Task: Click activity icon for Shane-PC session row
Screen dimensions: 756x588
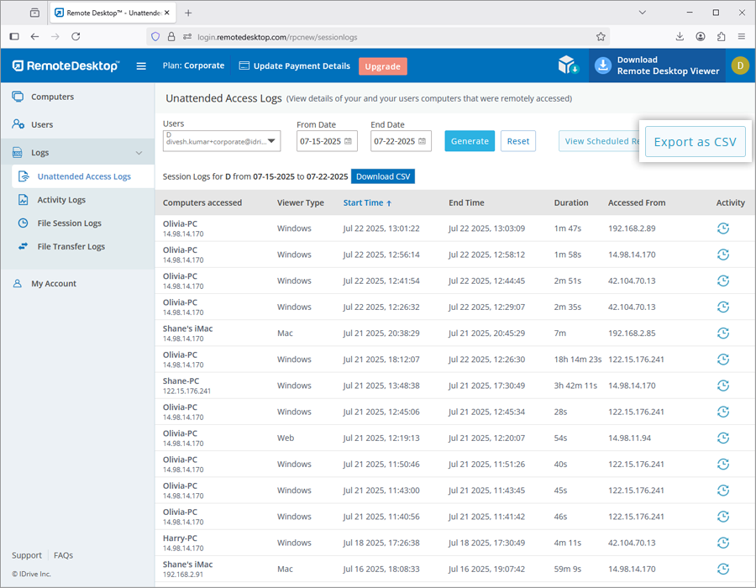Action: tap(722, 386)
